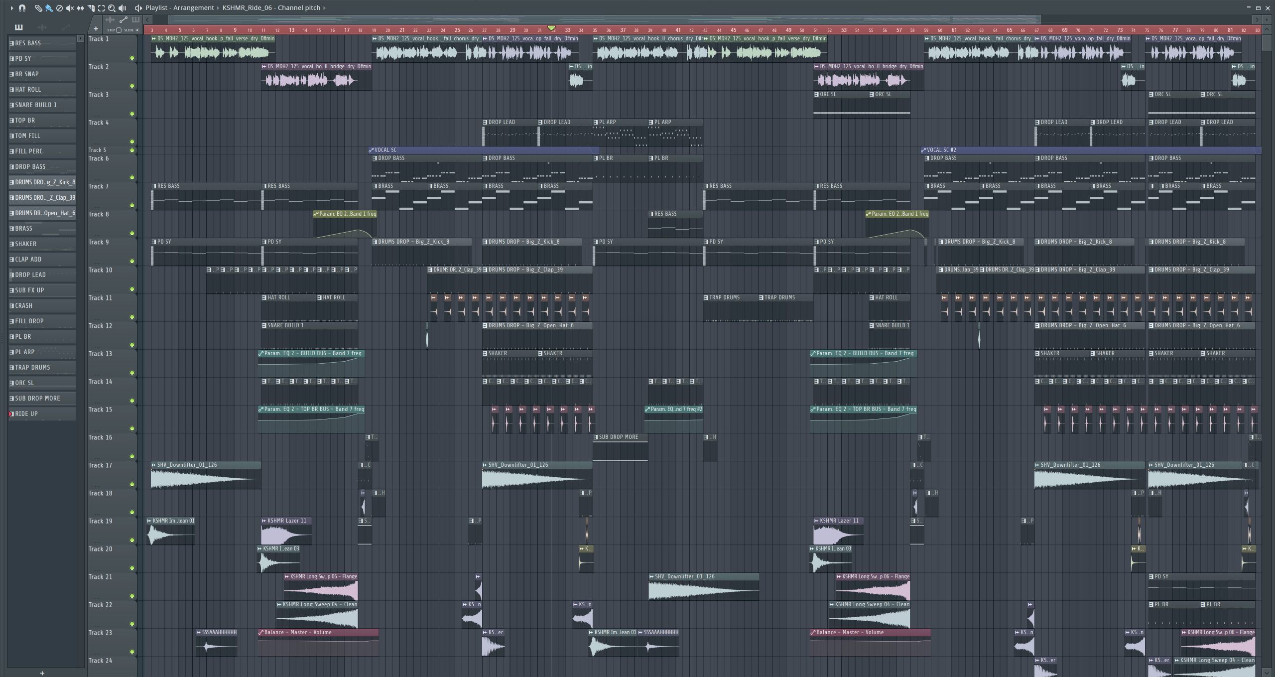Mute Track 9 with its green LED
The height and width of the screenshot is (677, 1275).
[132, 262]
